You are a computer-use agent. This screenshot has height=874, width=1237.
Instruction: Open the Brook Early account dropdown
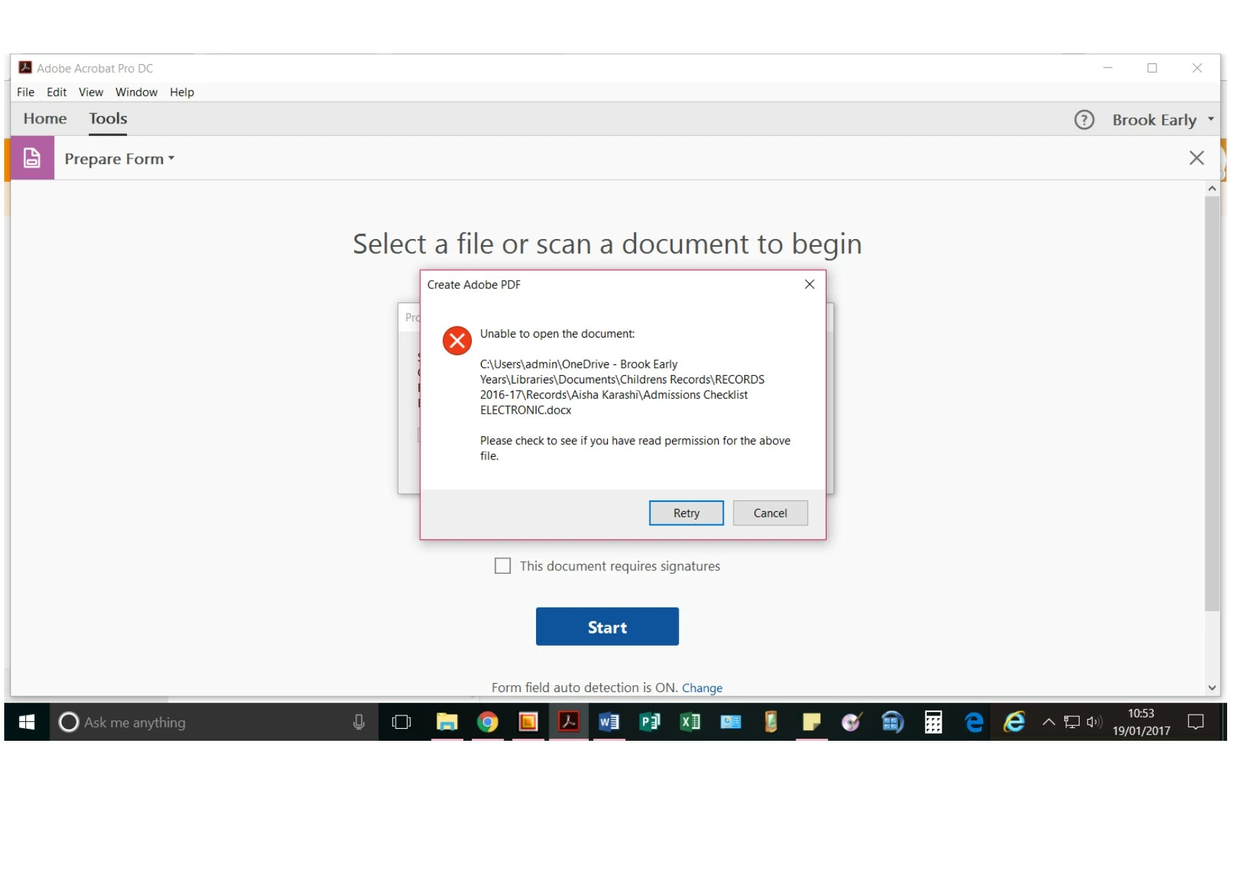pos(1163,120)
